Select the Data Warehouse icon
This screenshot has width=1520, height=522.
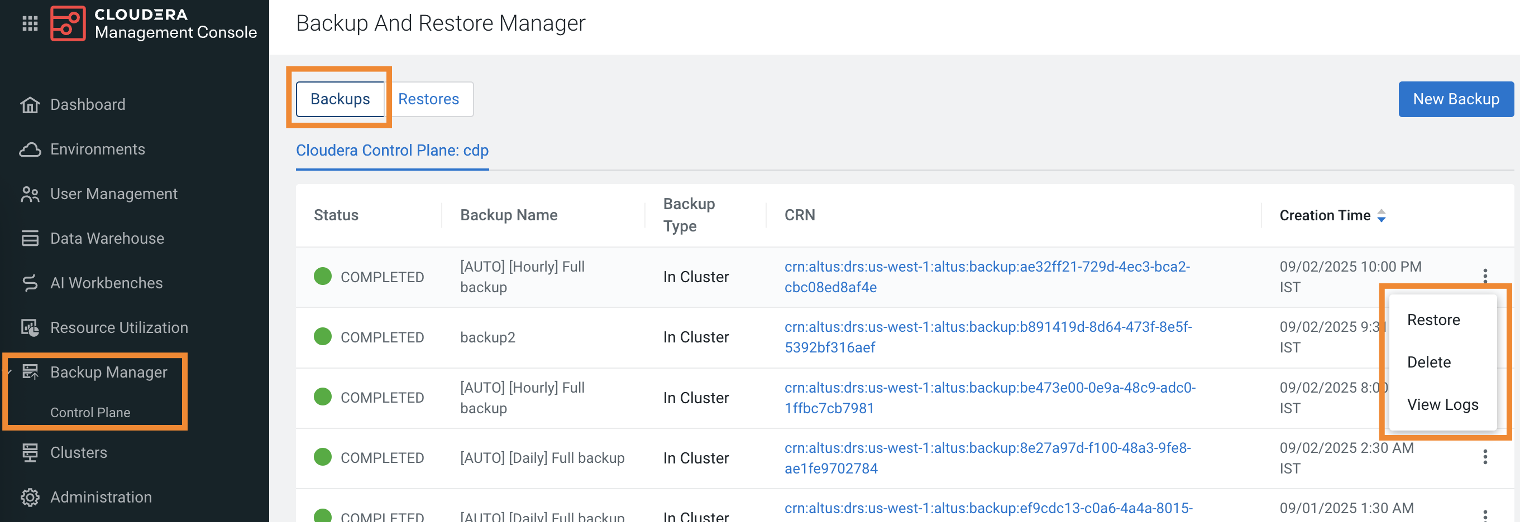pyautogui.click(x=29, y=238)
